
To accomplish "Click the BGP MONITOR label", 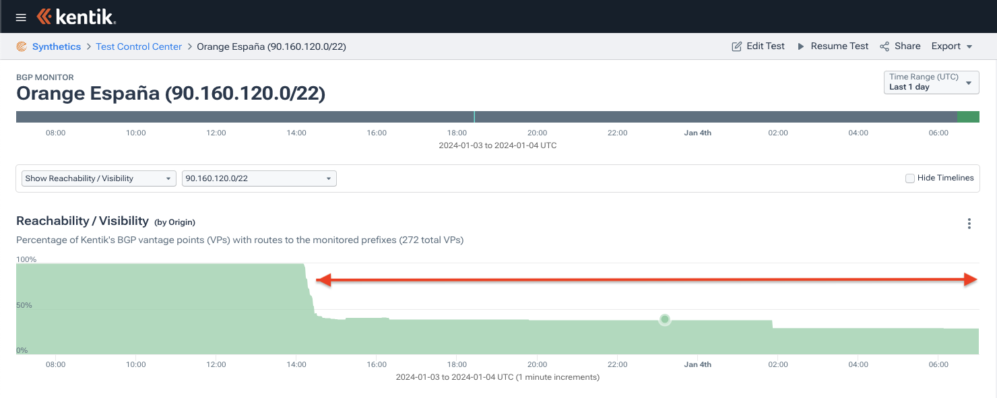I will pos(45,77).
